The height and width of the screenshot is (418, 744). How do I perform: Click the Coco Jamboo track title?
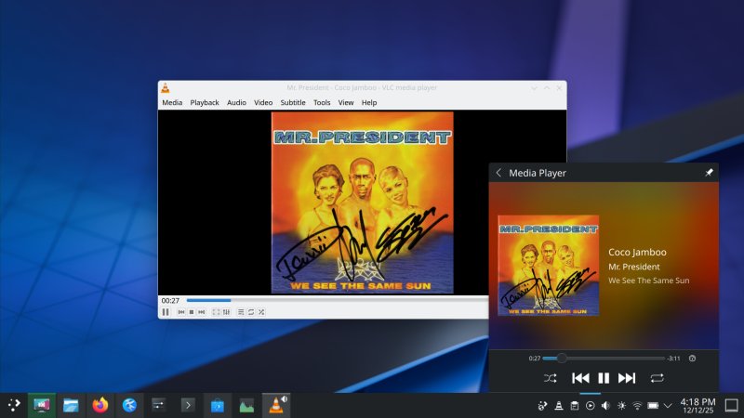point(637,252)
